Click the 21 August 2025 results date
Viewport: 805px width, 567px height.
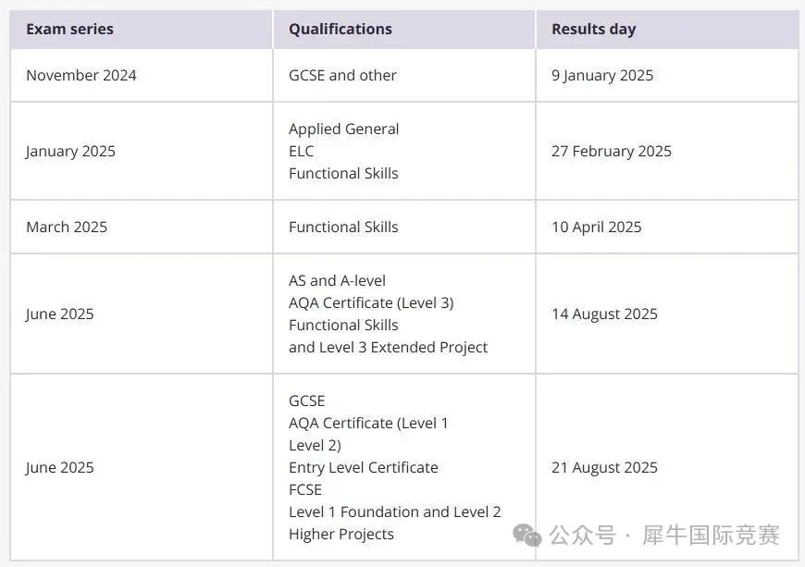coord(604,467)
